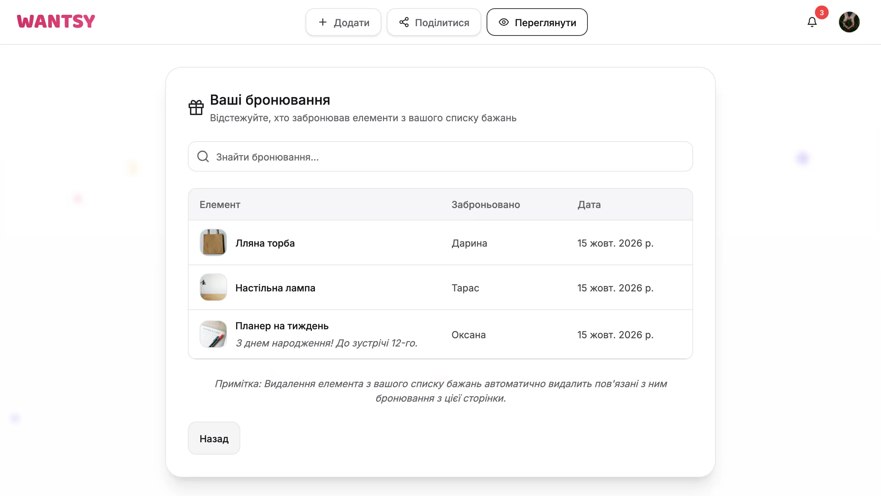Click the Назад button
Image resolution: width=881 pixels, height=496 pixels.
[x=214, y=438]
